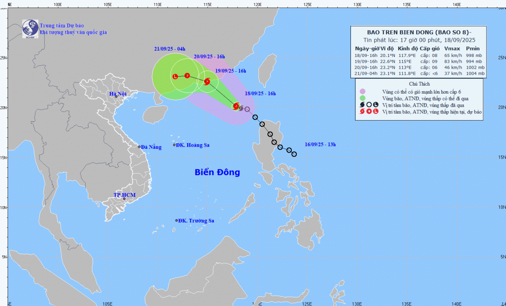Click the pink strong-wind zone legend swatch
506x306 pixels.
pos(362,91)
